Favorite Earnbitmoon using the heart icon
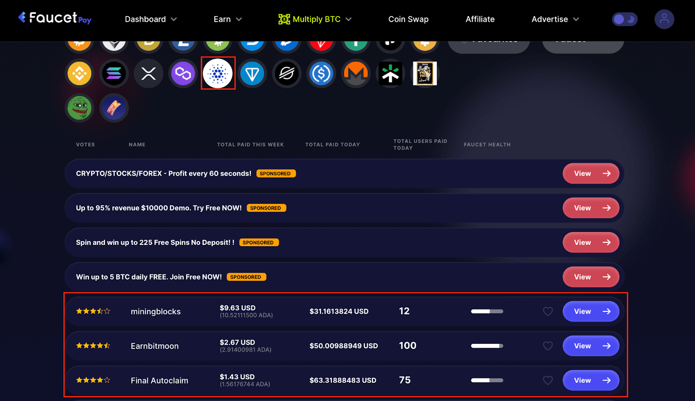 click(x=548, y=346)
